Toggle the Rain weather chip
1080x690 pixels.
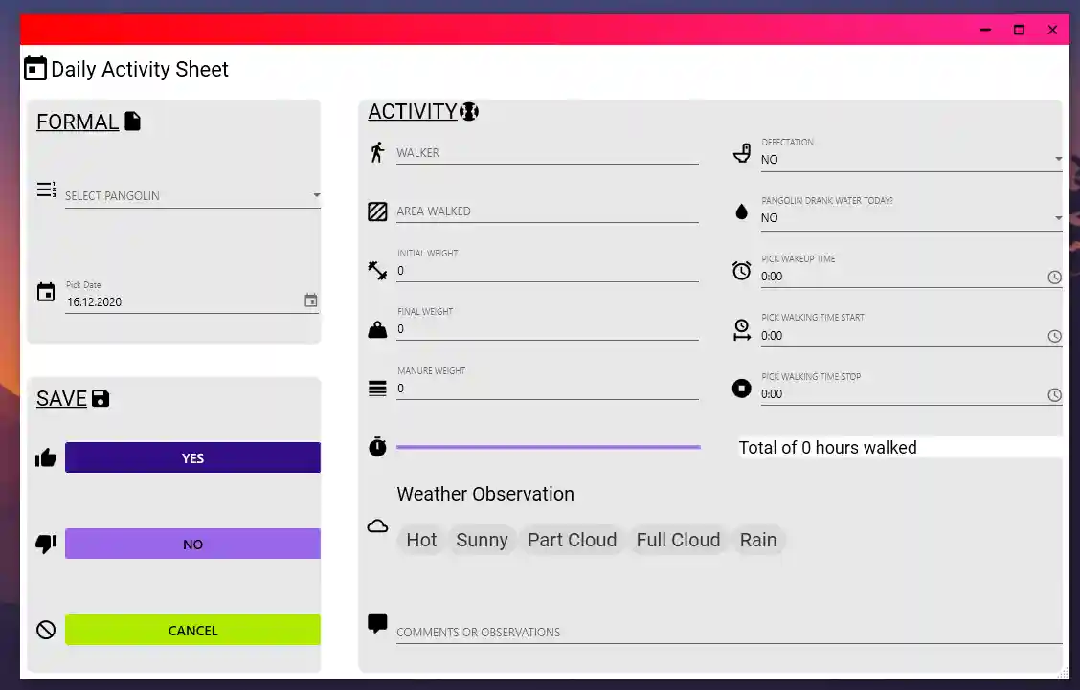click(758, 540)
